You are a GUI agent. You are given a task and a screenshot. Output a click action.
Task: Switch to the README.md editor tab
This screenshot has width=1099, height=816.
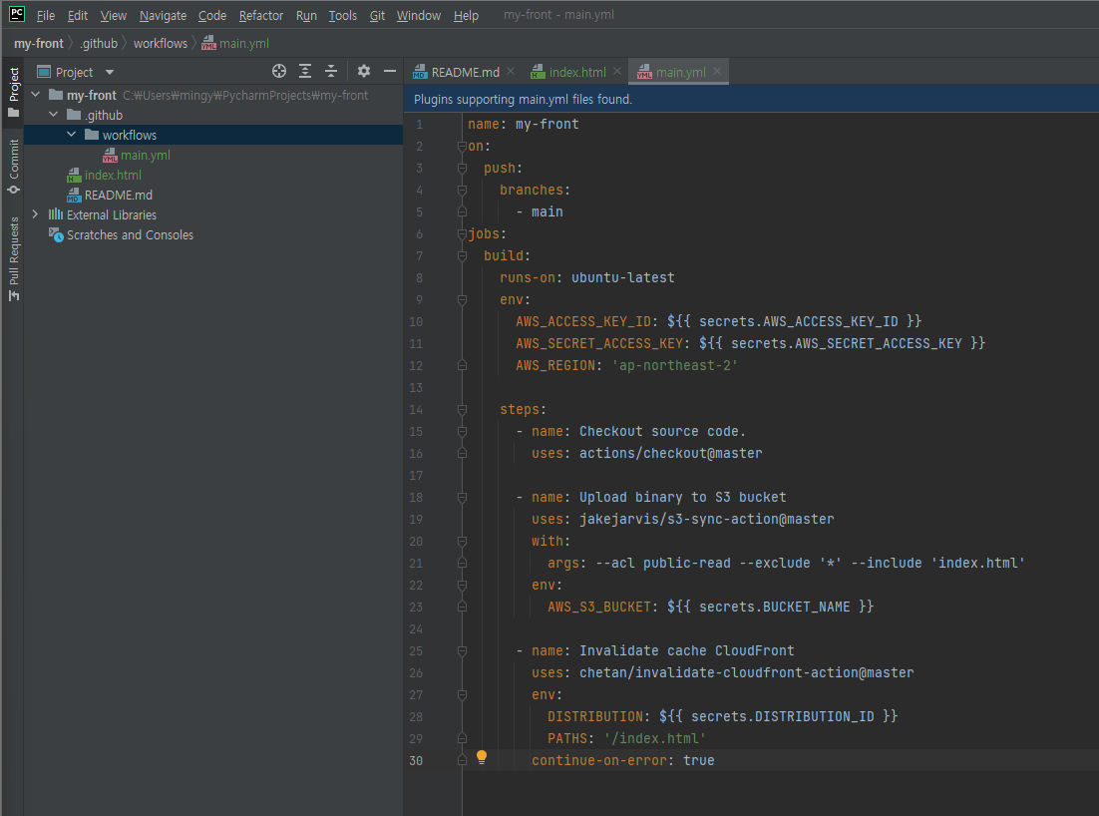coord(466,72)
